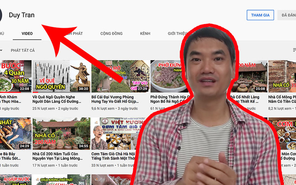Click the 25:08 duration thumbnail of old house
The width and height of the screenshot is (296, 185).
tap(249, 76)
